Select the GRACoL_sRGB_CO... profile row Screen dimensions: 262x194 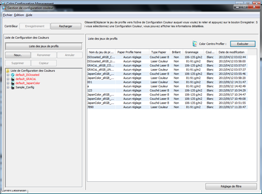pos(167,66)
